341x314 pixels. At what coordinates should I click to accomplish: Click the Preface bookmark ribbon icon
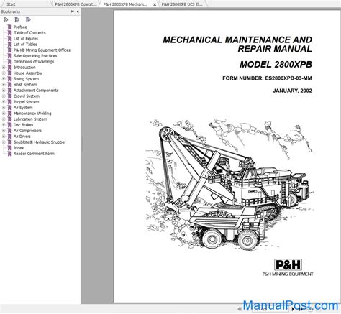point(9,27)
